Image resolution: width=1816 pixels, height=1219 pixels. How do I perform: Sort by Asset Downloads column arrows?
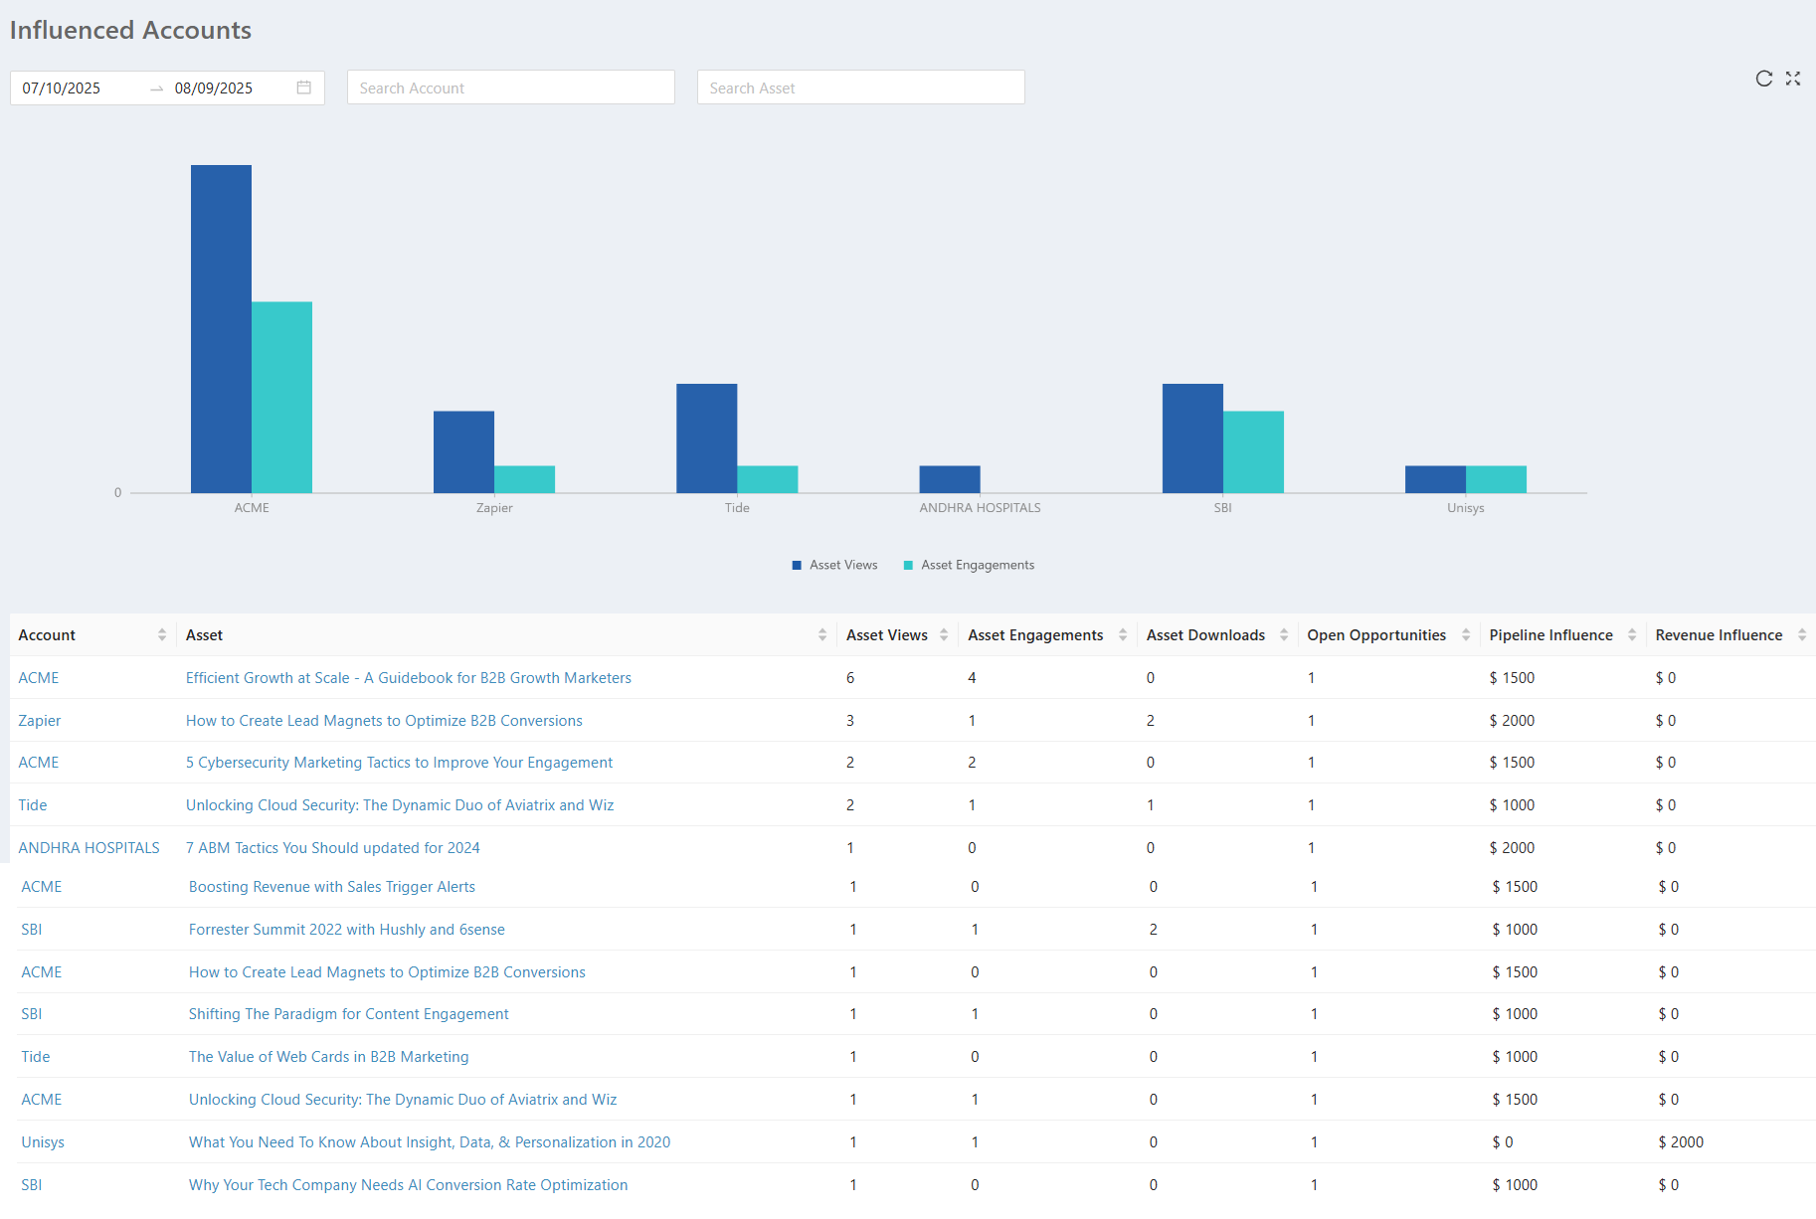(1284, 635)
